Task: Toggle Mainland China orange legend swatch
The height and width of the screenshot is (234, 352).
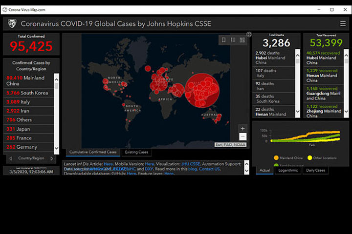Action: click(276, 158)
